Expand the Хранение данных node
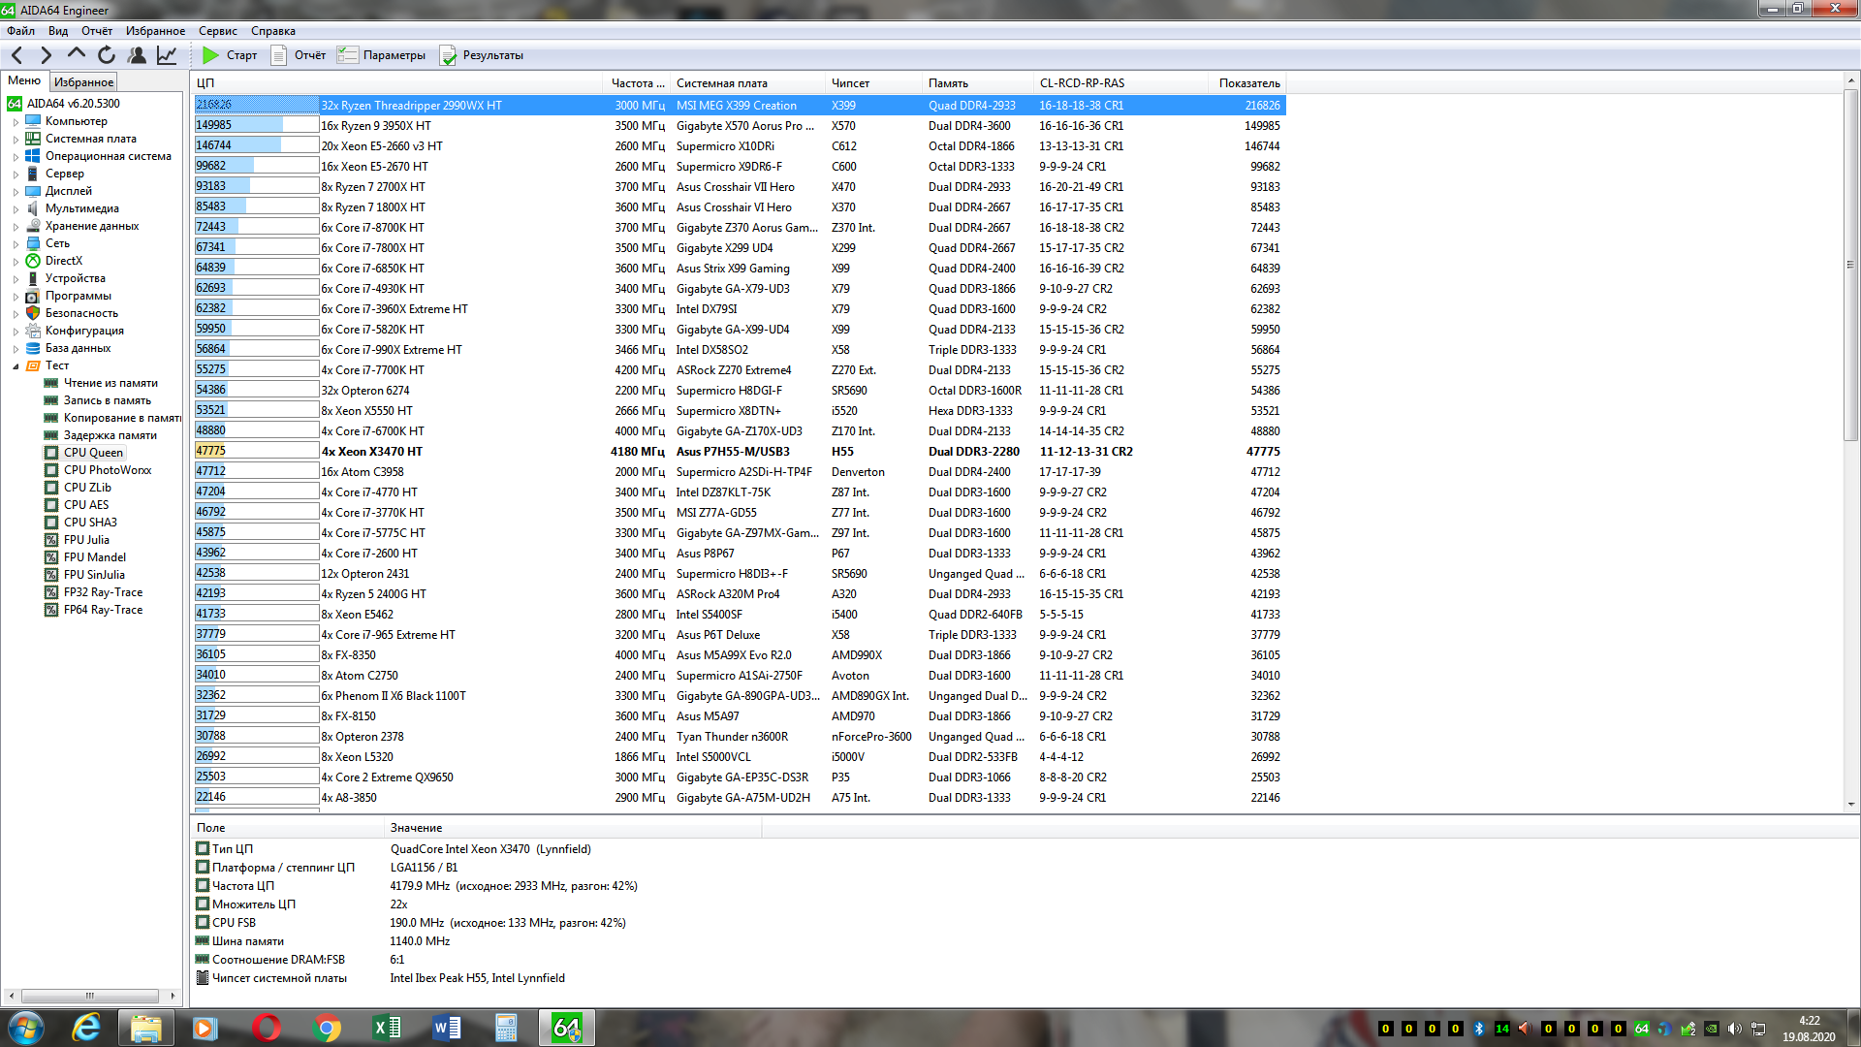1861x1047 pixels. 16,227
